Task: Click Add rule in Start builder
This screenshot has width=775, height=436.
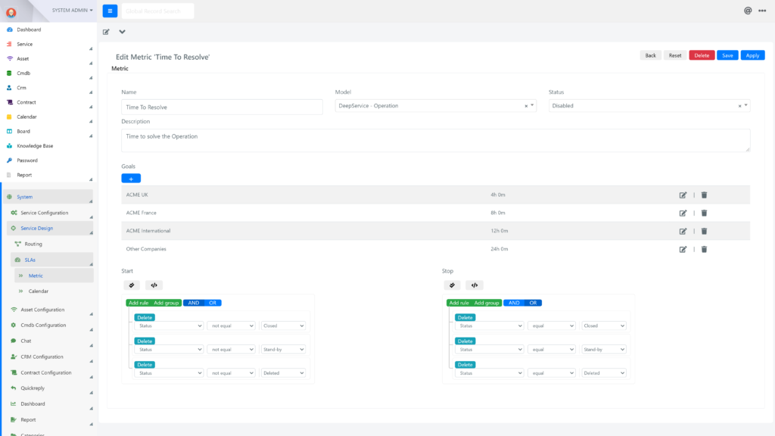Action: 139,303
